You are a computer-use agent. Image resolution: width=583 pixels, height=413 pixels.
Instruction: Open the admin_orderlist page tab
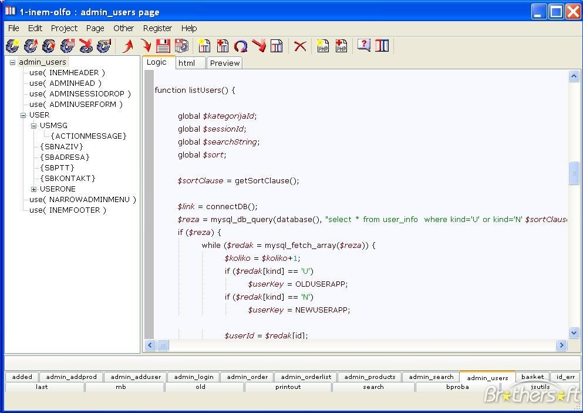tap(306, 377)
